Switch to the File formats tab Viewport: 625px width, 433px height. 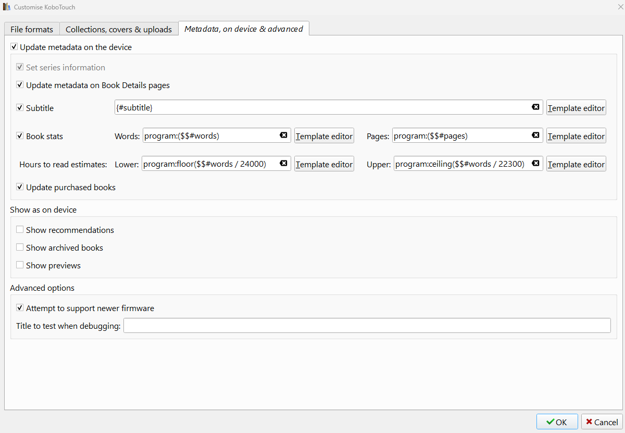tap(32, 29)
